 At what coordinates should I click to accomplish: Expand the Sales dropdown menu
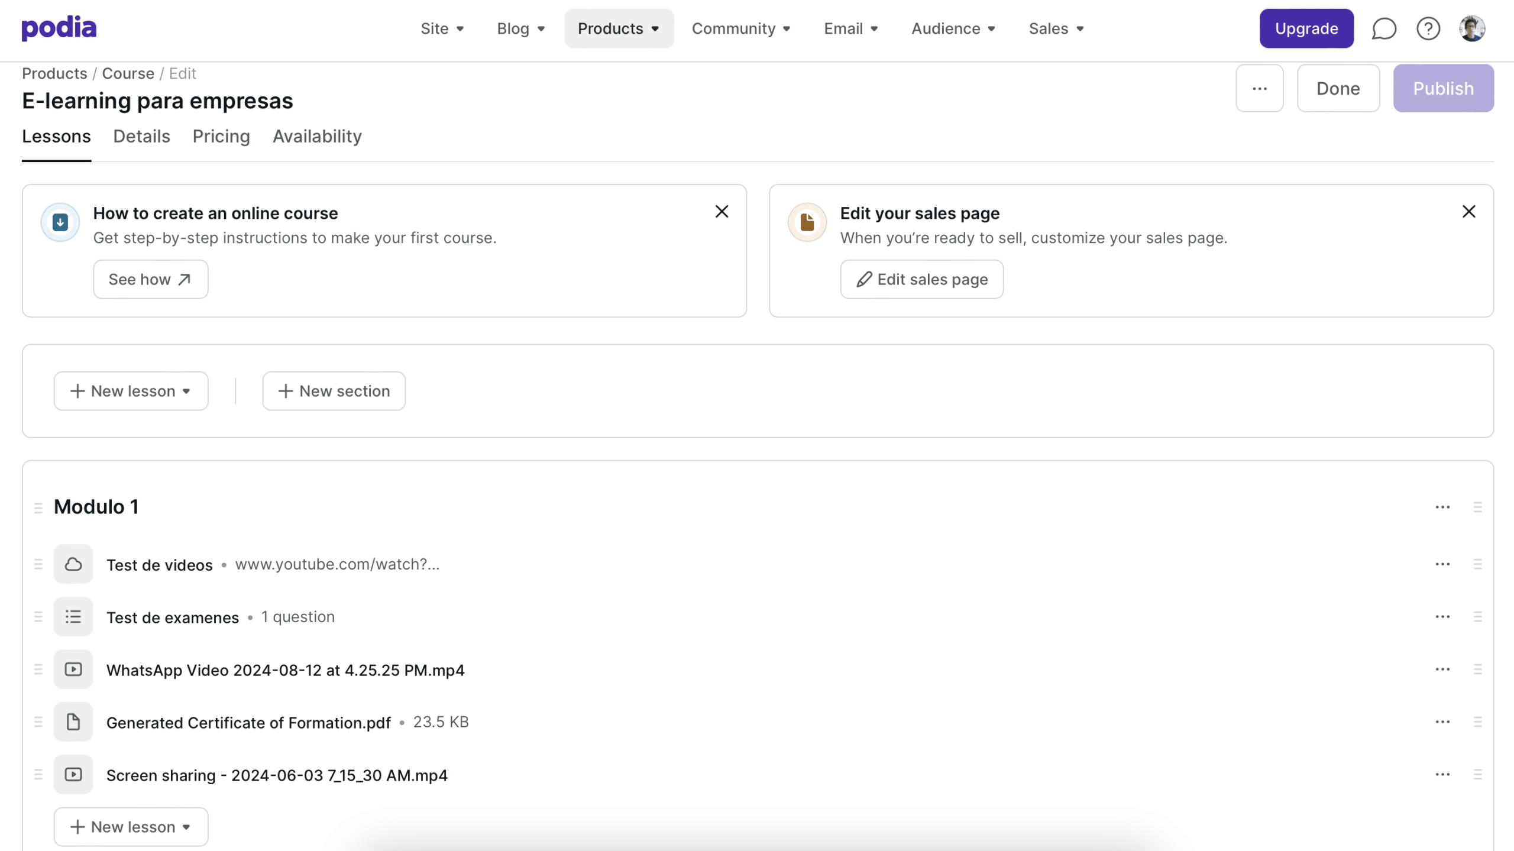click(x=1056, y=28)
